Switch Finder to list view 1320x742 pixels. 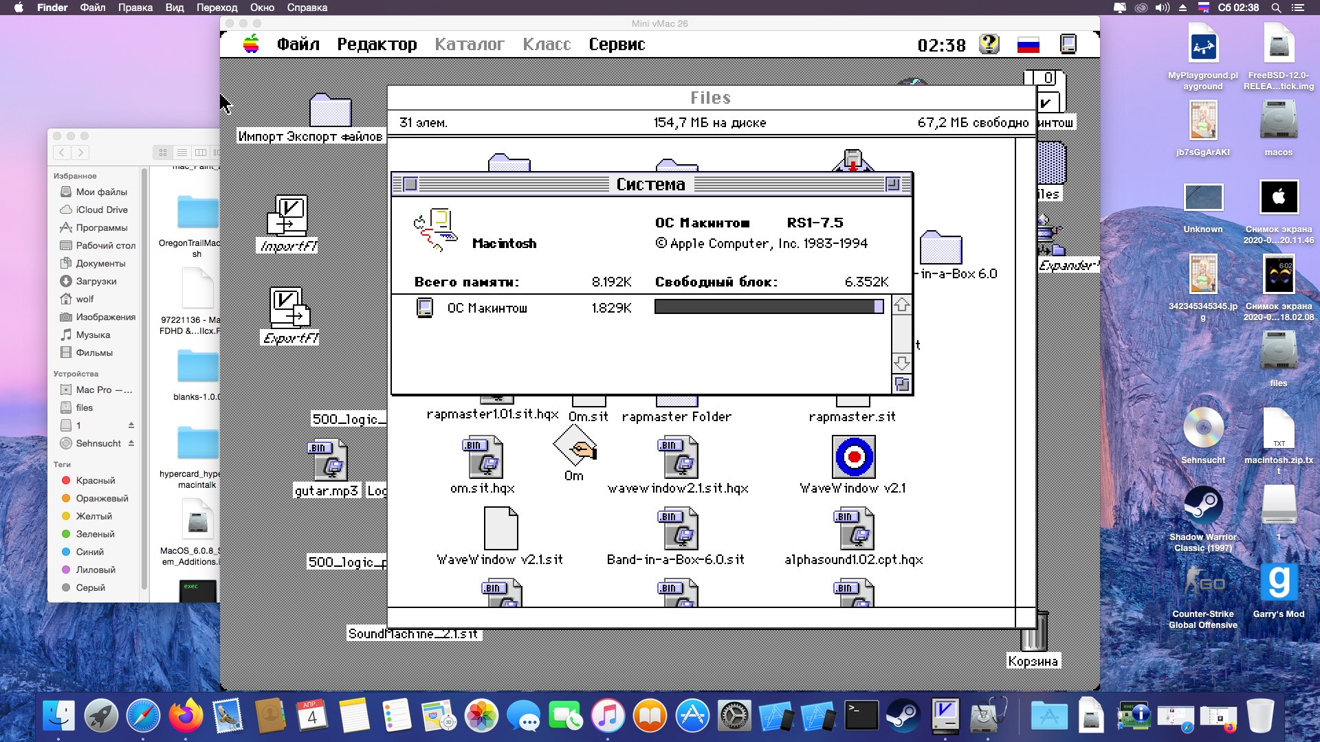click(181, 153)
